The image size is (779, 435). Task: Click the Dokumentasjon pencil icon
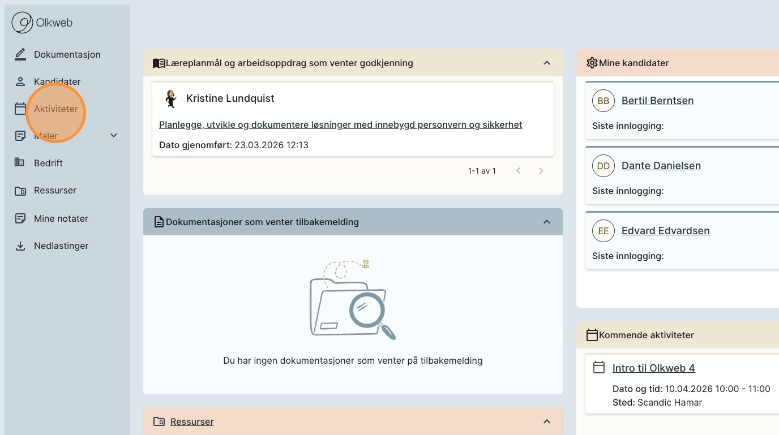pyautogui.click(x=20, y=54)
